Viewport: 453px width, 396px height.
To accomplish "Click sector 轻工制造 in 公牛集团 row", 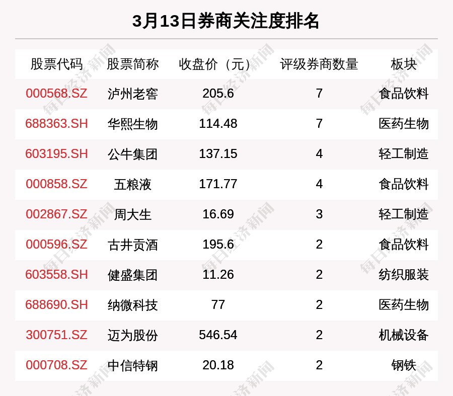I will click(404, 154).
